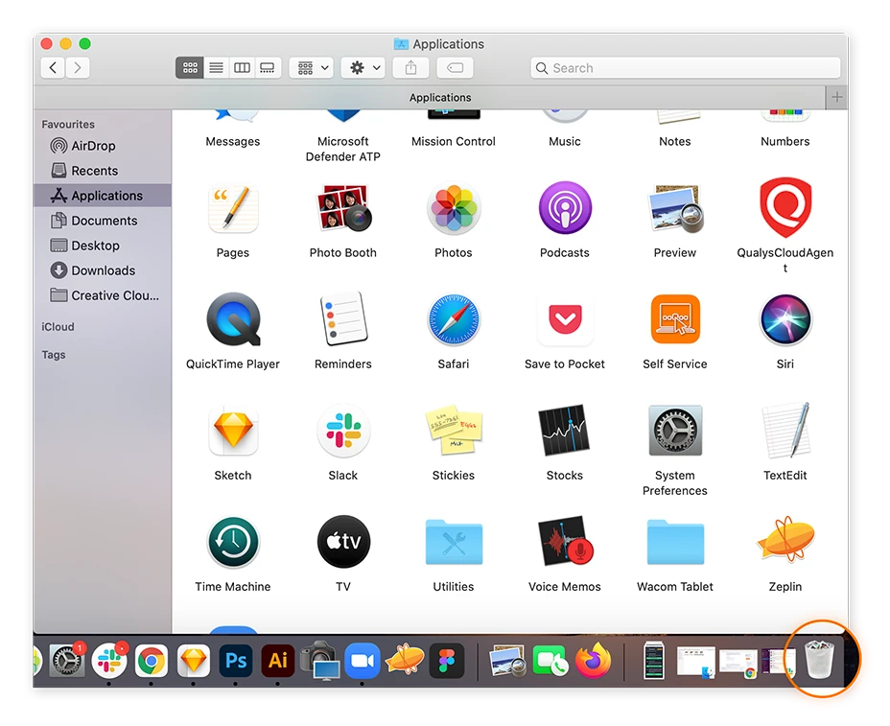Open Creative Cloud folder in sidebar
890x726 pixels.
coord(103,295)
